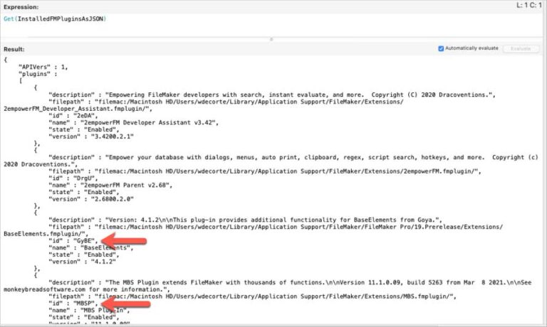Screen dimensions: 547x327
Task: Click the version "4.1.2" line
Action: (x=83, y=262)
